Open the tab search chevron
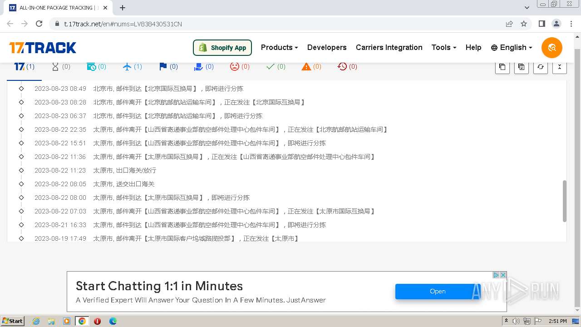Screen dimensions: 581x327 (527, 8)
